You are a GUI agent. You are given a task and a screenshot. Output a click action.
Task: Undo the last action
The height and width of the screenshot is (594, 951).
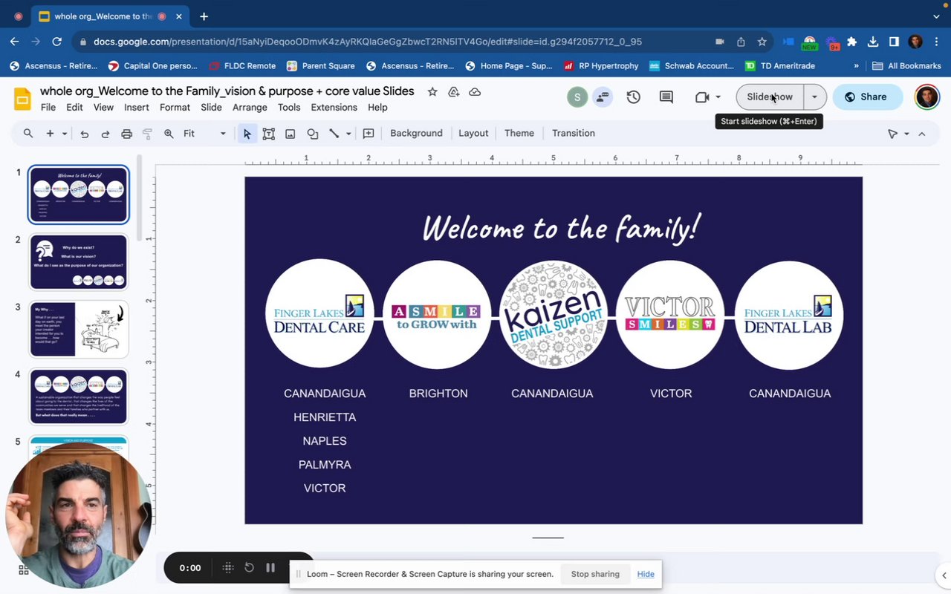84,134
